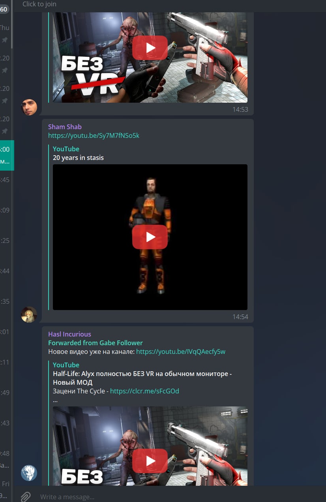Play the 20 years in stasis video

[150, 237]
